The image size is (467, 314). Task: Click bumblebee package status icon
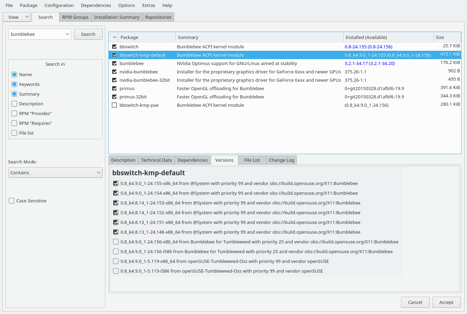tap(114, 63)
